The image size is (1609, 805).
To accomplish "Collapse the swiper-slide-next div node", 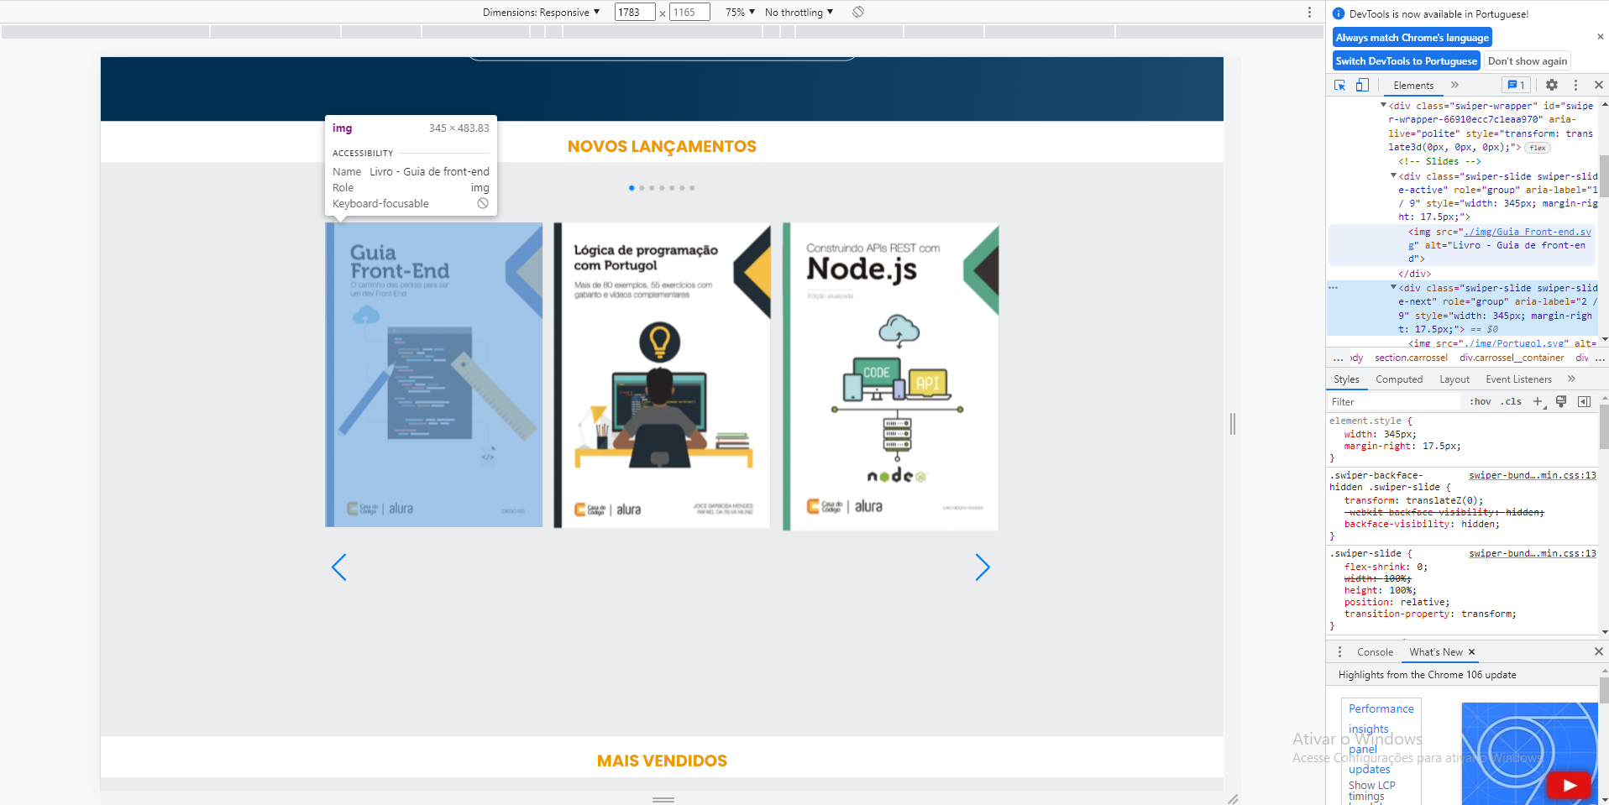I will [1393, 287].
